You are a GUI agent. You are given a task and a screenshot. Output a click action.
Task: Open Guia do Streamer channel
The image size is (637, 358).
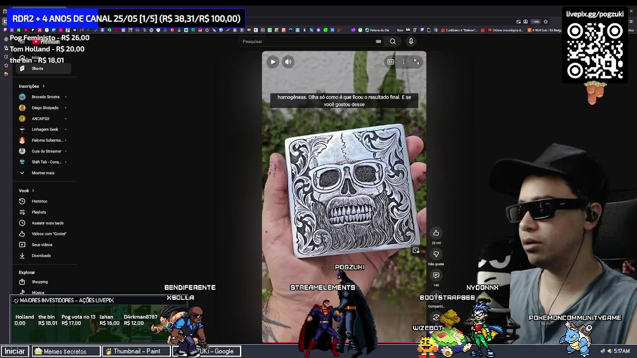pos(43,151)
